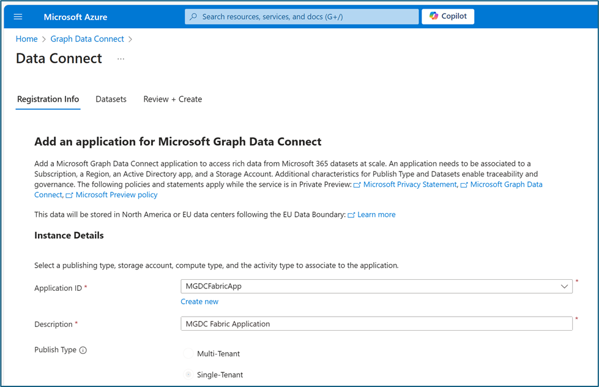Click external-link icon before Microsoft Graph Data

[464, 185]
